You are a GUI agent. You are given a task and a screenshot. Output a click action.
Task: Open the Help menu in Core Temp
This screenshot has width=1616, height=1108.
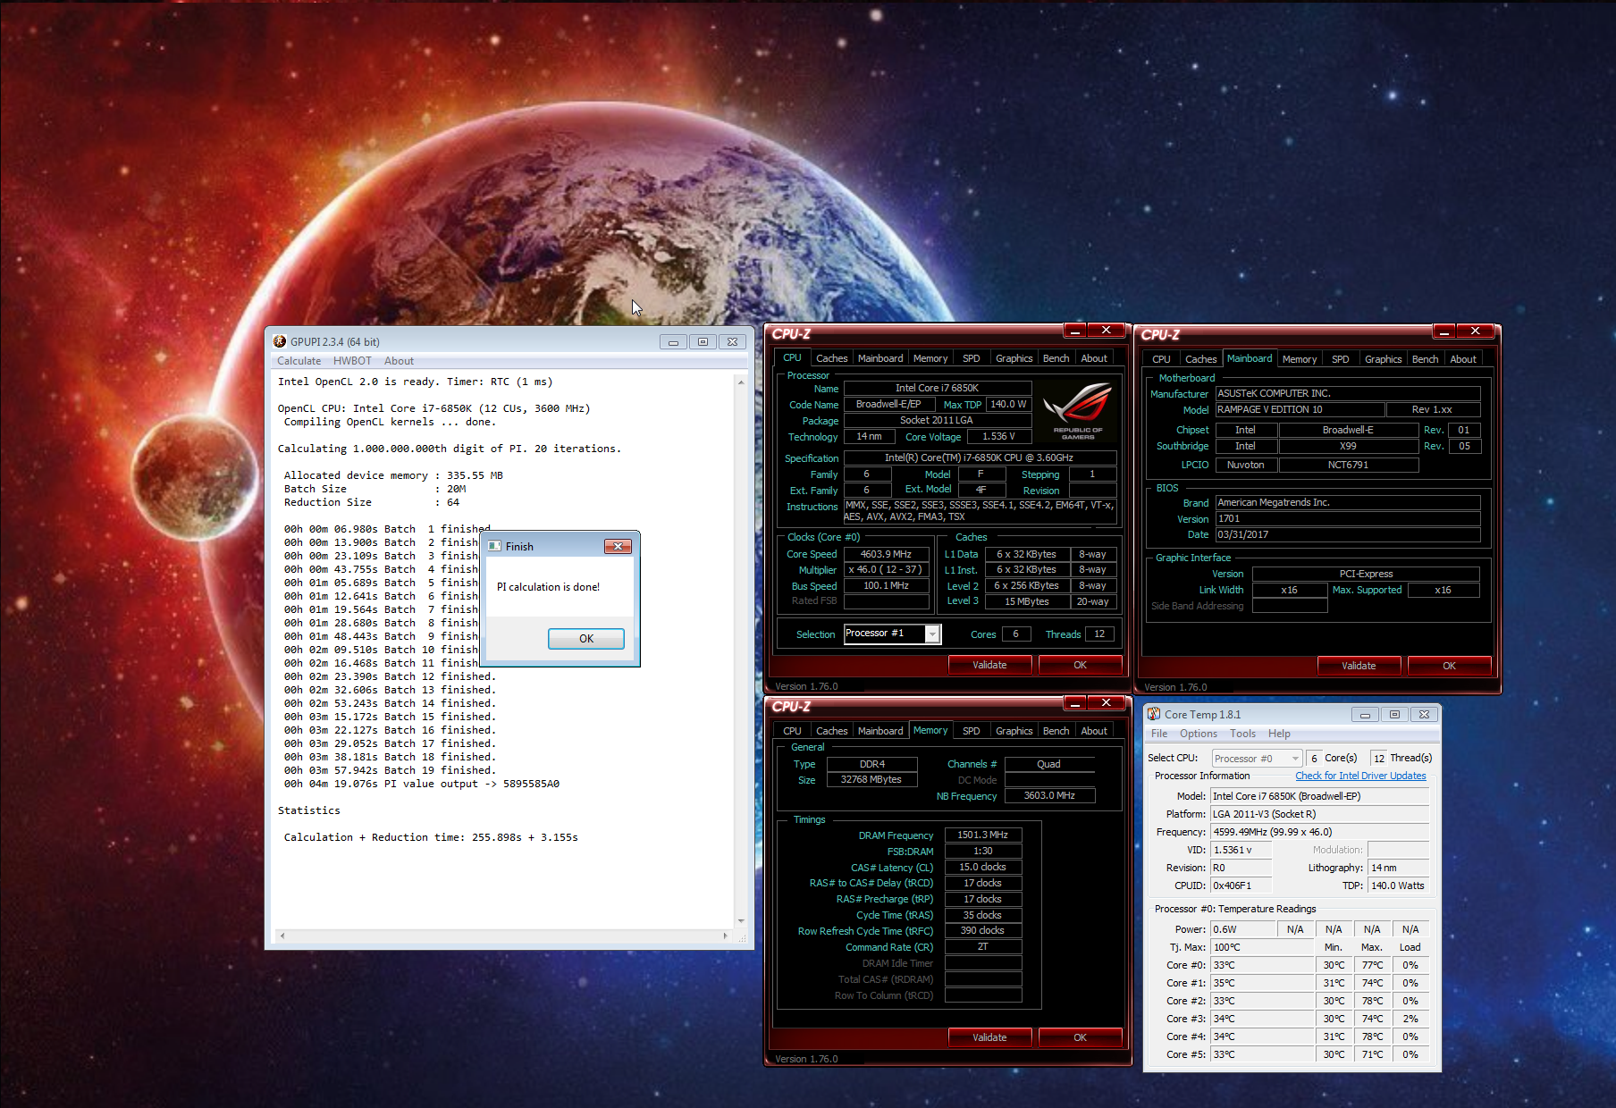1279,734
